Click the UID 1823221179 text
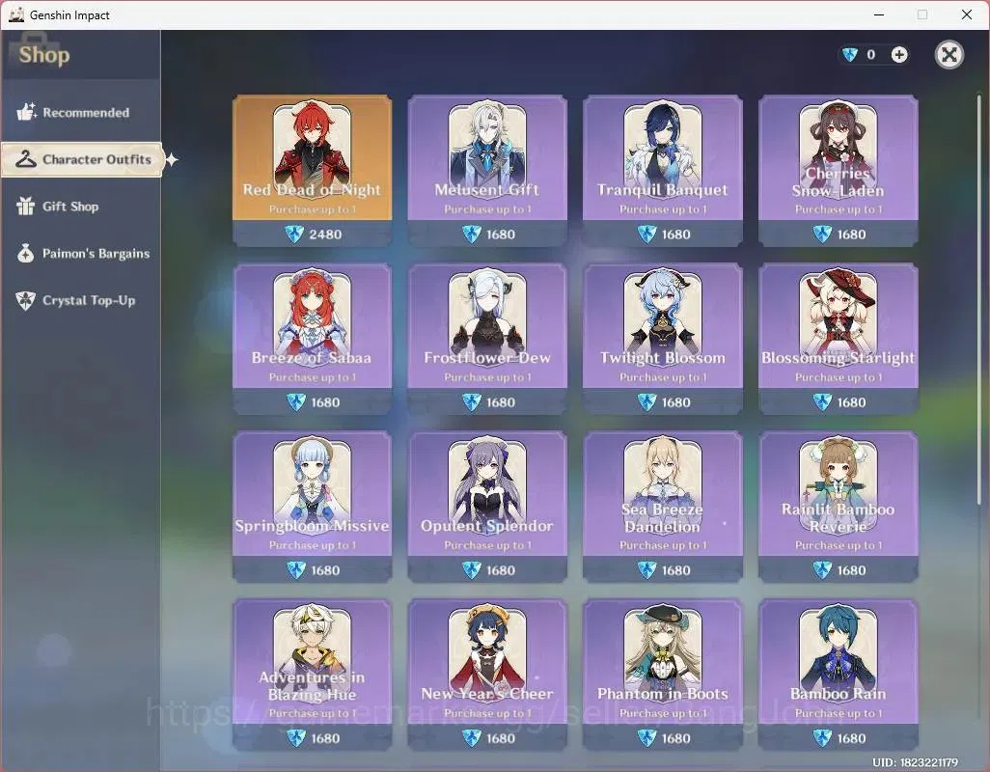 tap(916, 762)
